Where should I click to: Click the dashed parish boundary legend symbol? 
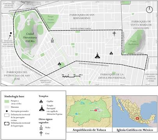pyautogui.click(x=7, y=124)
